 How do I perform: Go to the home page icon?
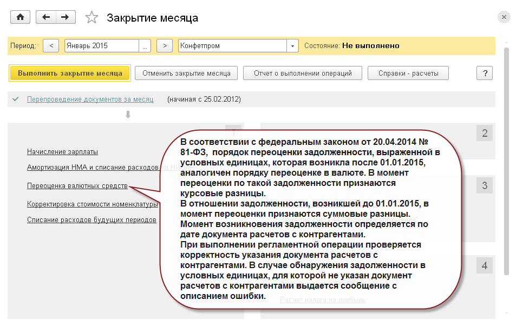(20, 17)
